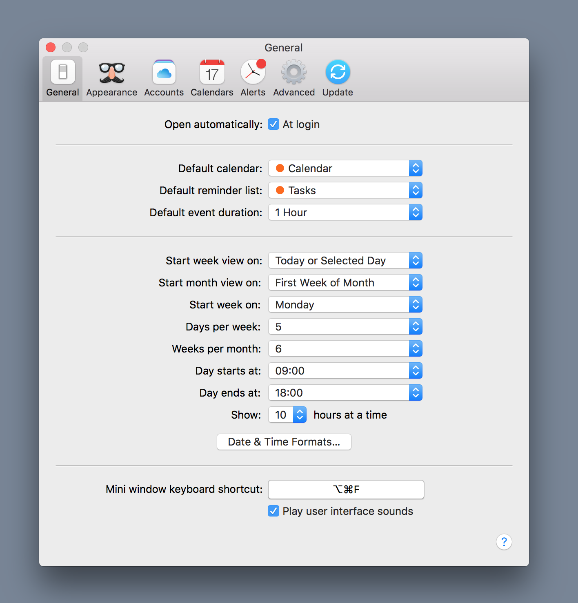This screenshot has height=603, width=578.
Task: Change the Default event duration dropdown
Action: [x=345, y=212]
